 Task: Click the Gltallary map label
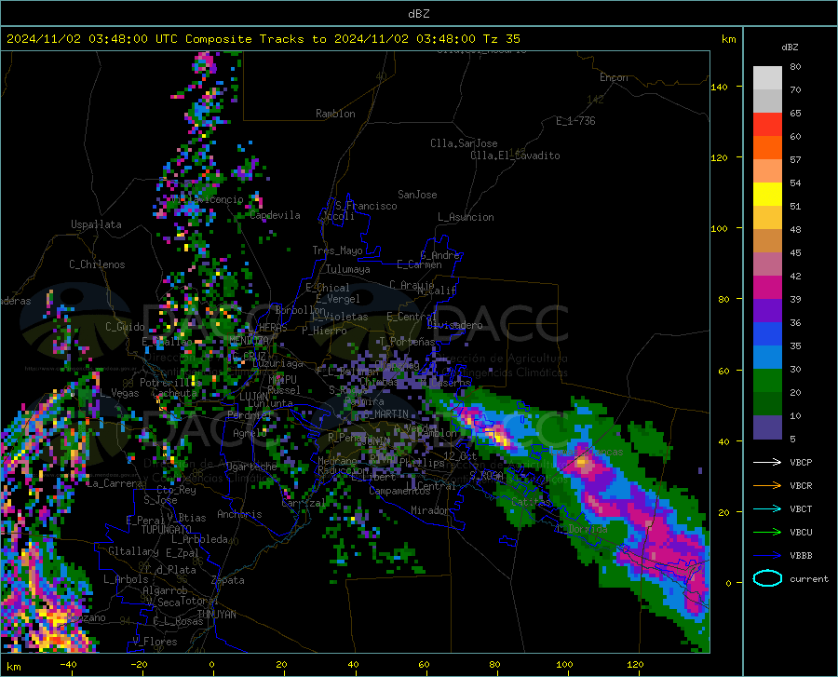click(133, 551)
